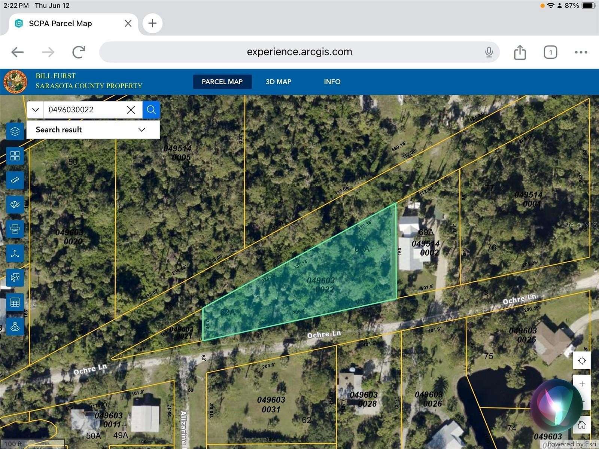Toggle the select-by-rectangle tool
The height and width of the screenshot is (449, 599).
click(x=15, y=278)
